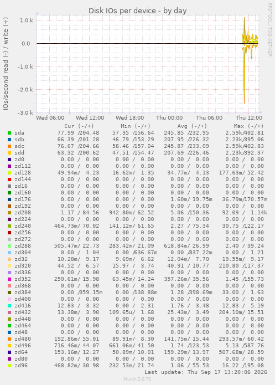Select the zd416 aqua legend swatch
The height and width of the screenshot is (385, 275).
pyautogui.click(x=9, y=306)
